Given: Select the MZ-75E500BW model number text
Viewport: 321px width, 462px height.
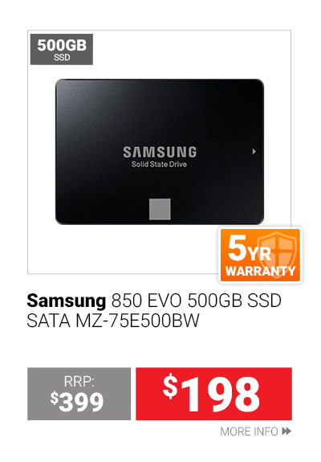Looking at the screenshot, I should pos(137,321).
